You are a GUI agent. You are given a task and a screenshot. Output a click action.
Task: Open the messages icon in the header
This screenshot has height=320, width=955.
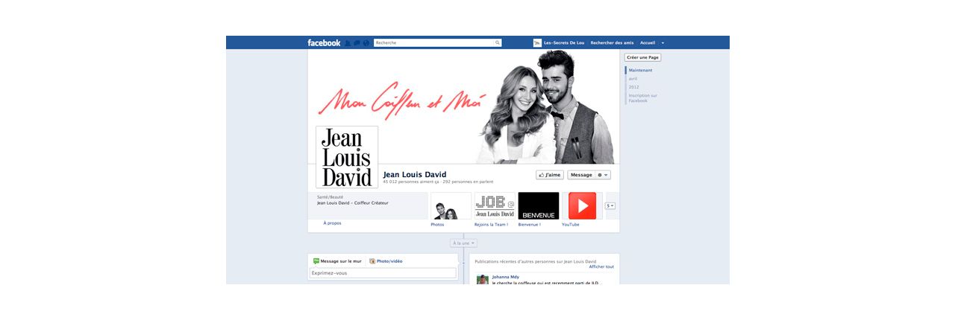pyautogui.click(x=357, y=43)
